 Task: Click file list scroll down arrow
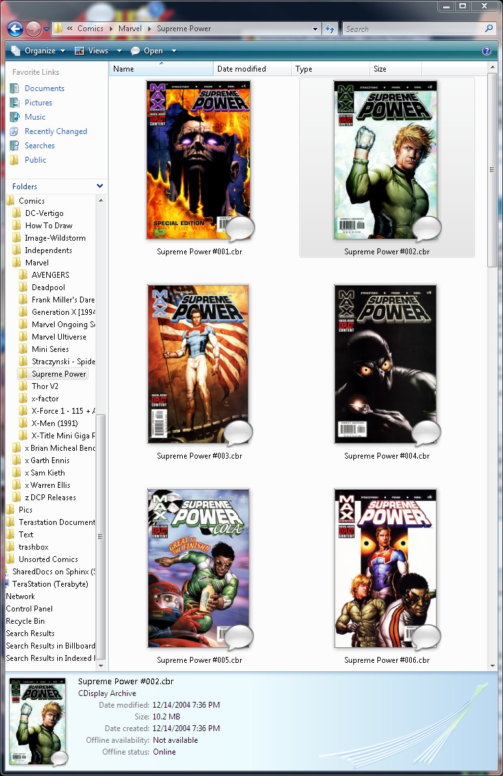492,665
